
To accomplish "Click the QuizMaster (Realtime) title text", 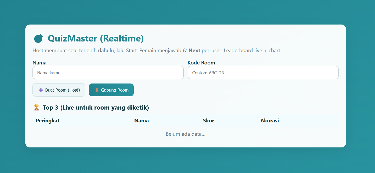I will [96, 38].
